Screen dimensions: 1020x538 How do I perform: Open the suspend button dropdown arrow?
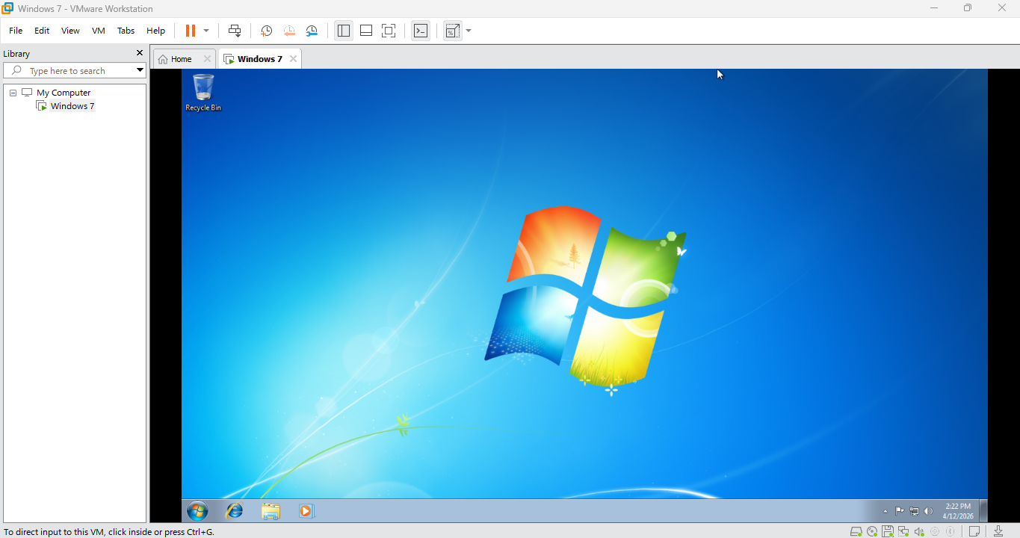click(x=204, y=31)
